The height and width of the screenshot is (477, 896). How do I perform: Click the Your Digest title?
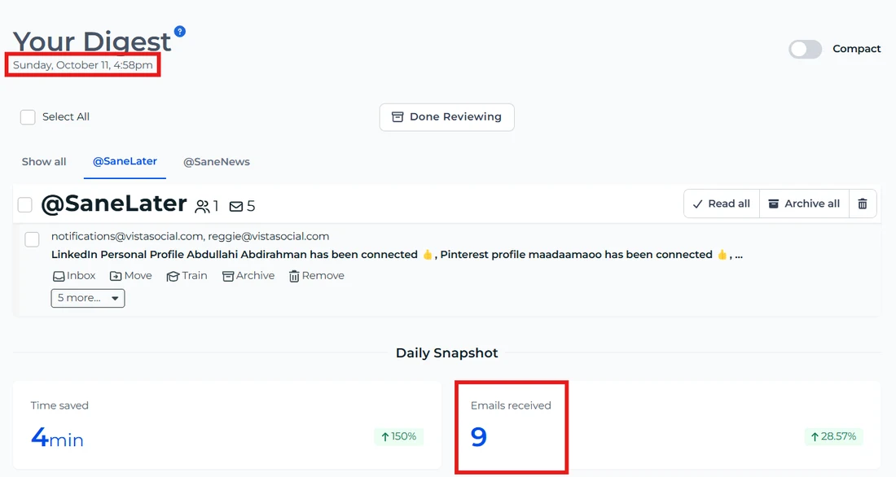tap(92, 42)
